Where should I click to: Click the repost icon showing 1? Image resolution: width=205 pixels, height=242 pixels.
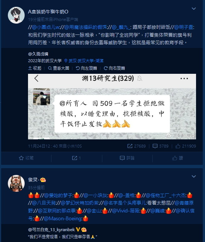77,158
